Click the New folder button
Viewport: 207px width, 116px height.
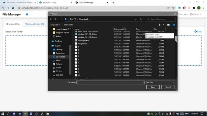click(69, 25)
